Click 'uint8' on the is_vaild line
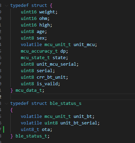Screen dimensions: 135x143 [27, 84]
